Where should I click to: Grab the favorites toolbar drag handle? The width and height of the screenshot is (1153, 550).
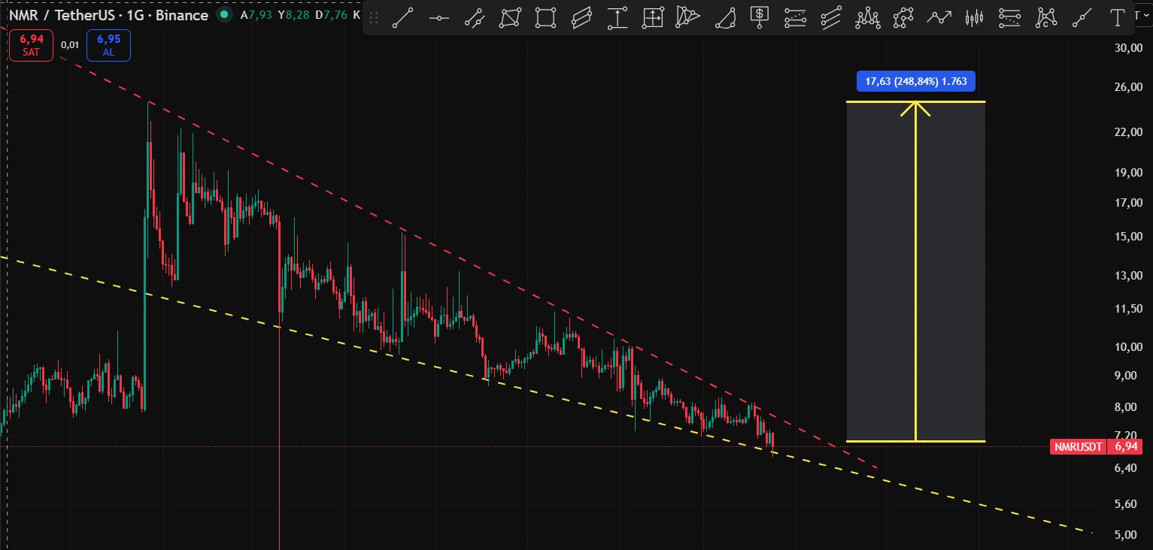tap(374, 17)
